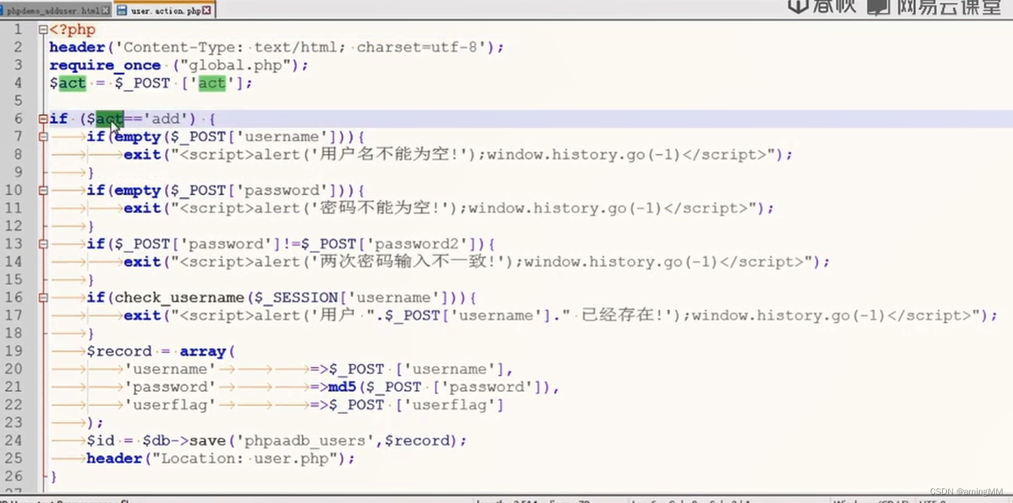1013x503 pixels.
Task: Click the $_SESSION variable on line 16
Action: point(296,297)
